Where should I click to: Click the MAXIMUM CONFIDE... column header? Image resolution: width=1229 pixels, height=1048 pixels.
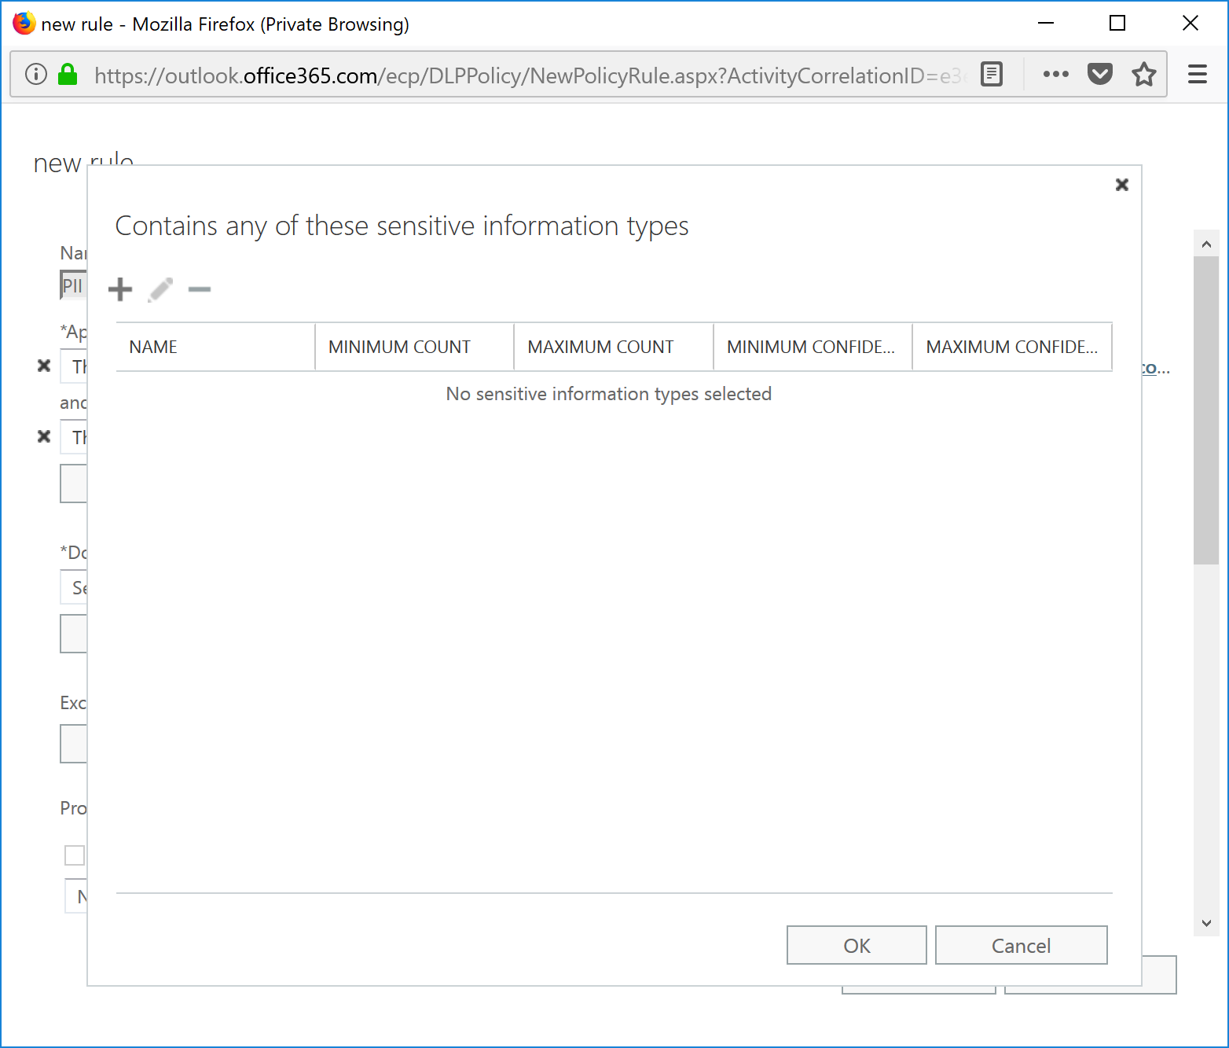click(1011, 347)
